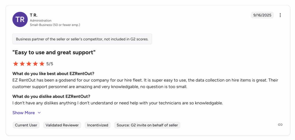Click reviewer name T R.
The width and height of the screenshot is (295, 140).
click(34, 15)
